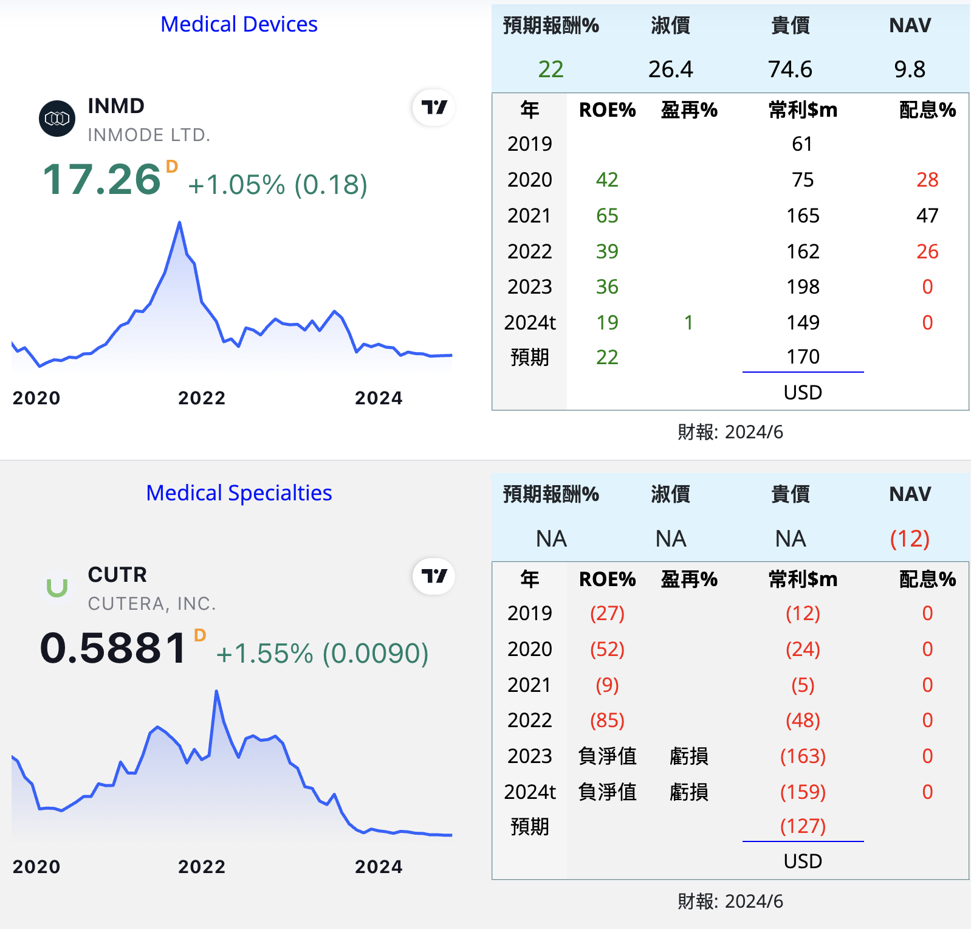Click CUTR 2020 ROE value (52)
Image resolution: width=971 pixels, height=929 pixels.
click(x=608, y=649)
